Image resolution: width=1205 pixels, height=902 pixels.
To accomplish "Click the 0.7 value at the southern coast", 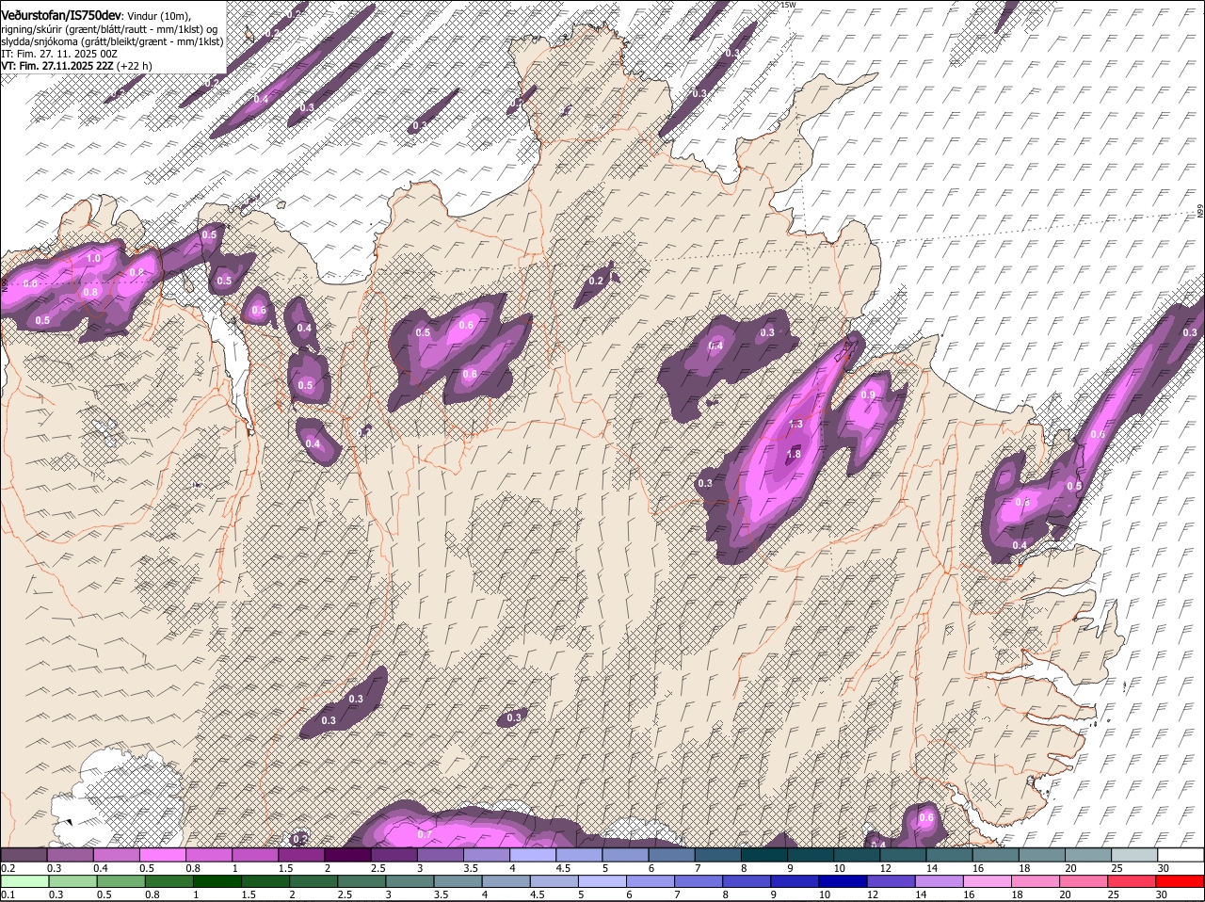I will click(x=424, y=834).
